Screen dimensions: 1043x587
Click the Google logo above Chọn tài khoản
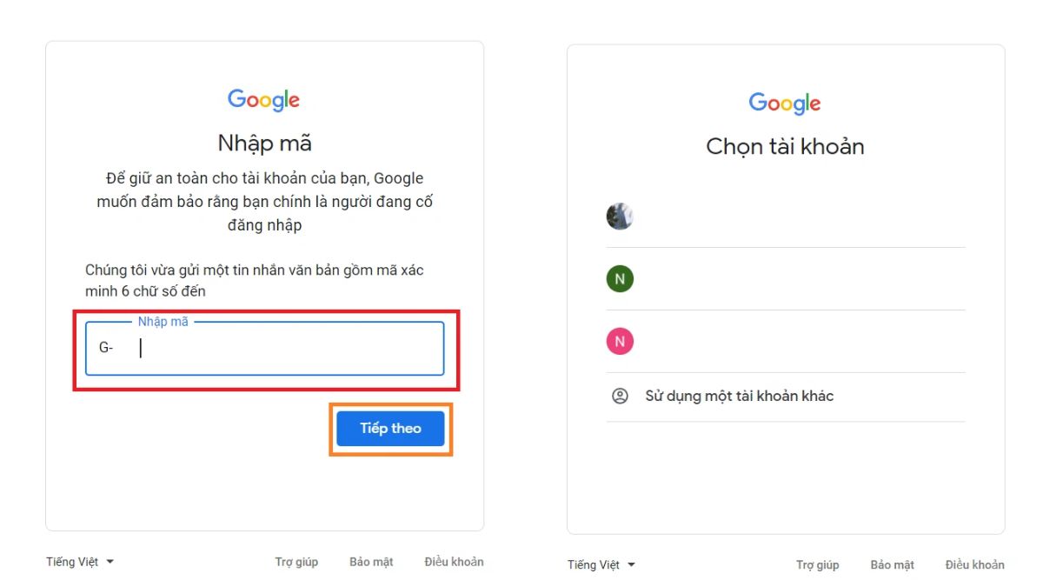click(785, 103)
